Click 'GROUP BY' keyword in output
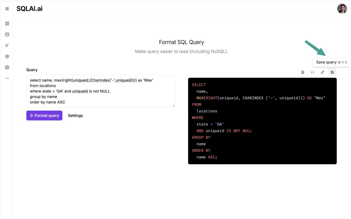 (x=201, y=137)
